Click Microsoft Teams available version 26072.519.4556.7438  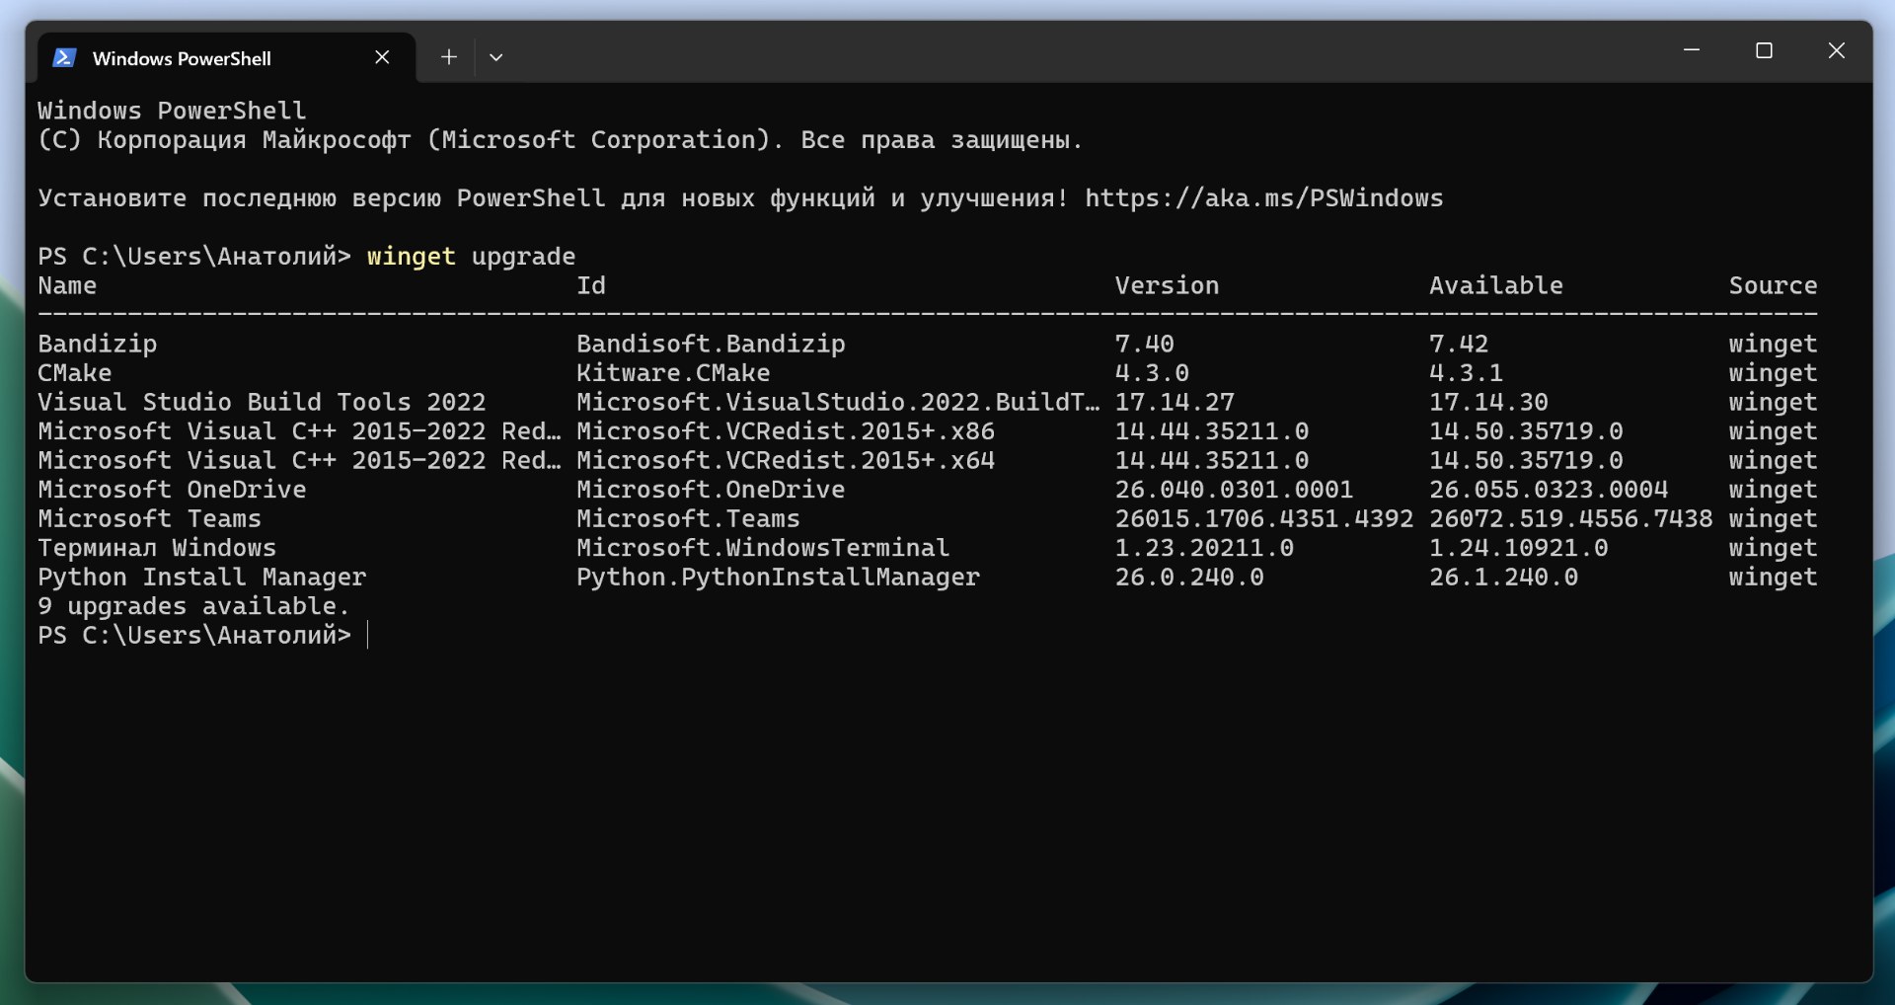tap(1570, 519)
